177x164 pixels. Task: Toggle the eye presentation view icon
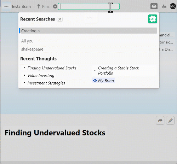[154, 6]
